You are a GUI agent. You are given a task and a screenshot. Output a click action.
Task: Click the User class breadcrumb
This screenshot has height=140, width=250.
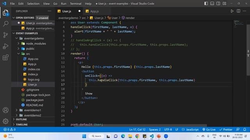coord(112,18)
